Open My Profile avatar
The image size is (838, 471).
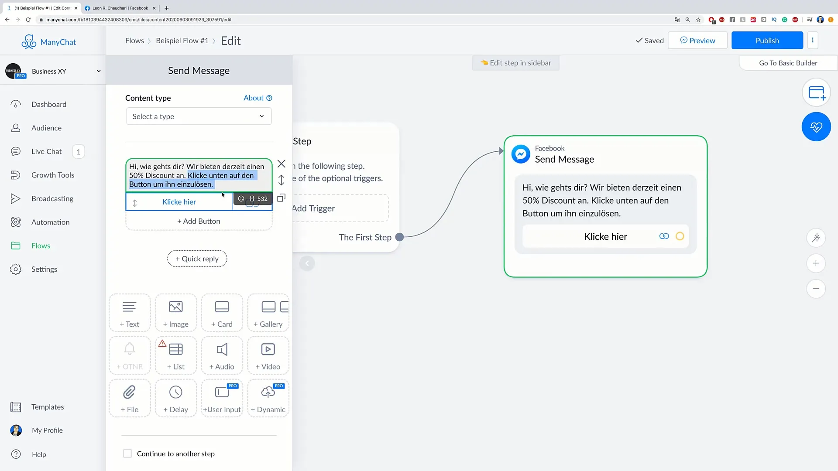click(x=16, y=430)
